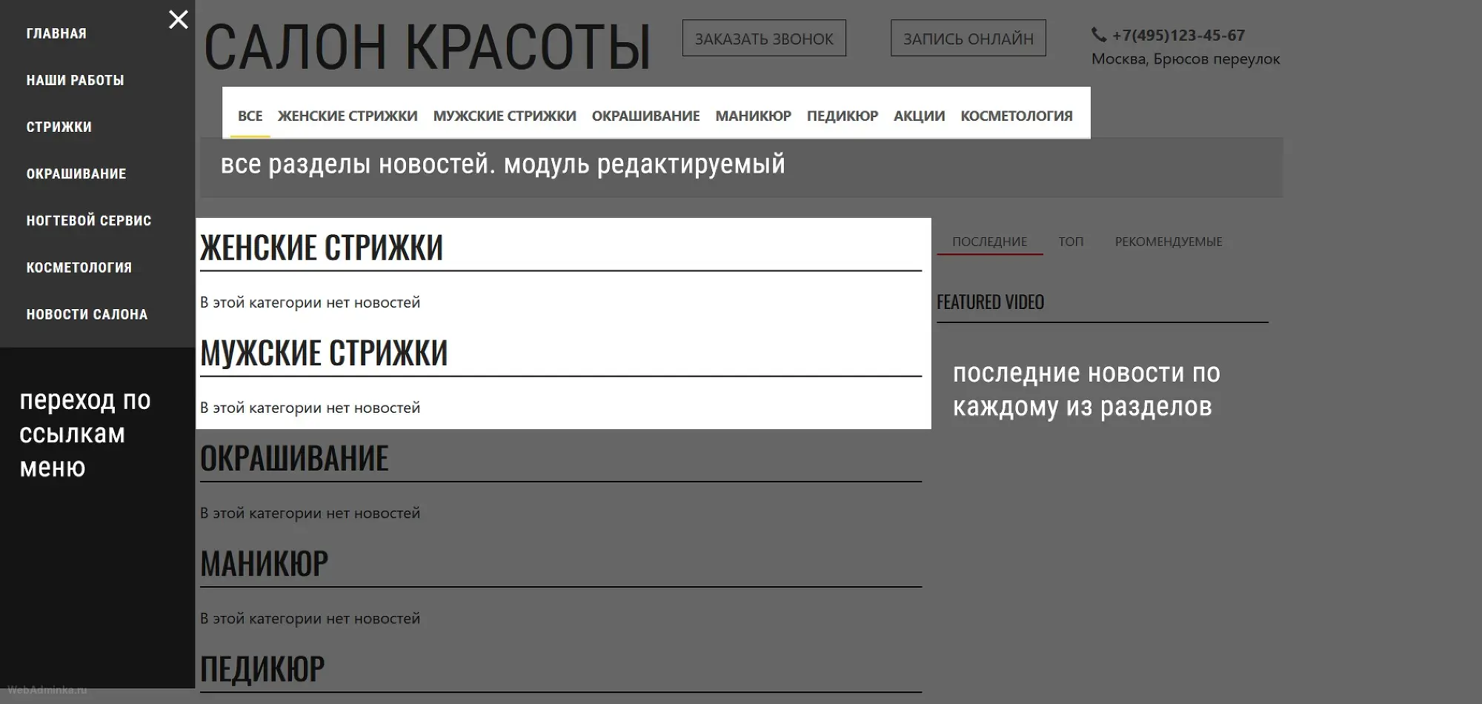1482x704 pixels.
Task: Switch to Женские стрижки tab
Action: (x=348, y=116)
